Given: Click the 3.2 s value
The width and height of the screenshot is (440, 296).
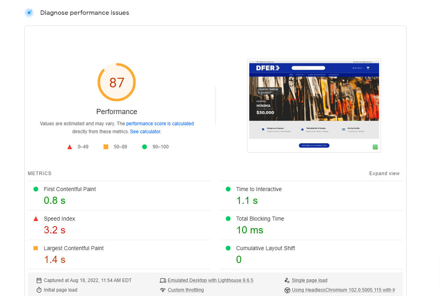Looking at the screenshot, I should pos(55,230).
